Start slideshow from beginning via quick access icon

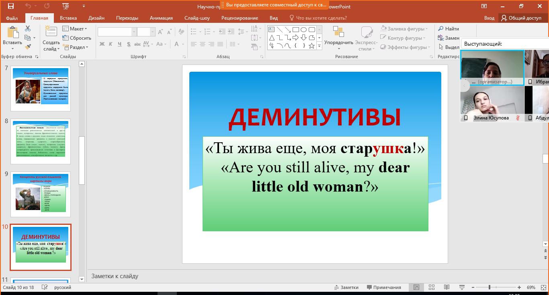coord(66,6)
